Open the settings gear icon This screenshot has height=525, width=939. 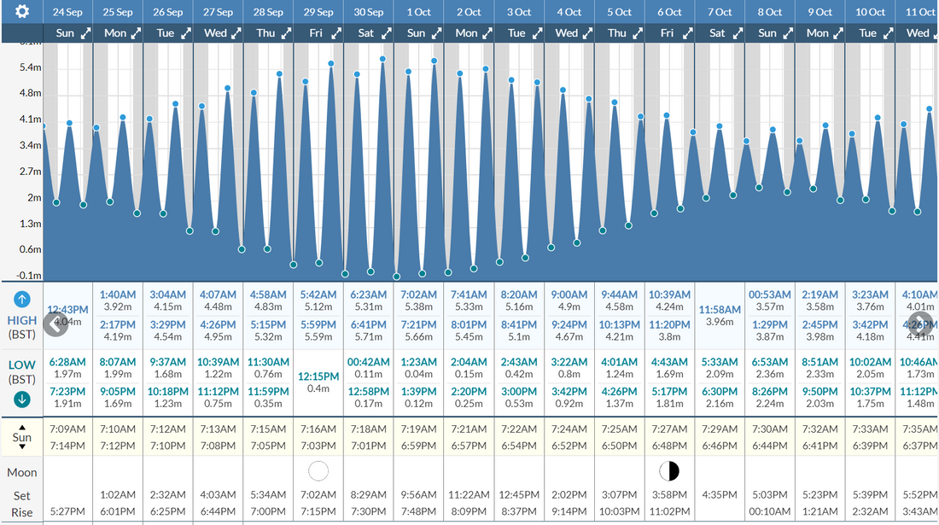click(22, 12)
